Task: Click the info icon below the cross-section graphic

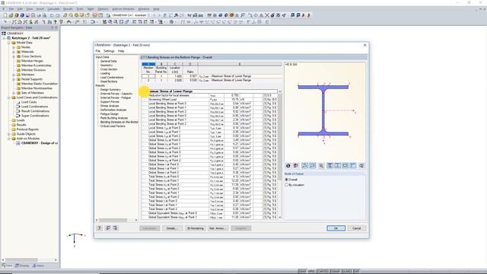Action: (x=288, y=166)
